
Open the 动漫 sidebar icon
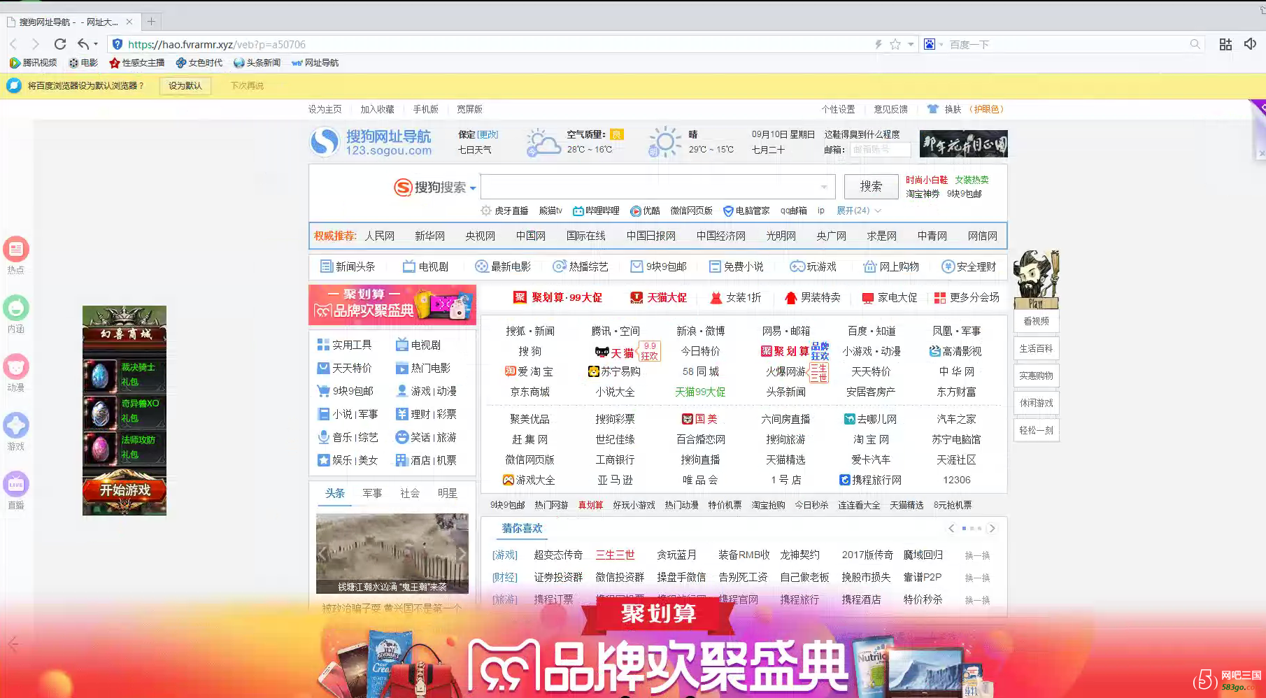click(x=16, y=366)
